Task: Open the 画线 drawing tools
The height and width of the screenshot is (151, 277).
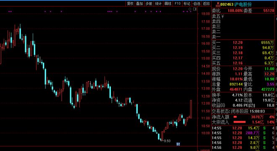Action: [x=168, y=3]
